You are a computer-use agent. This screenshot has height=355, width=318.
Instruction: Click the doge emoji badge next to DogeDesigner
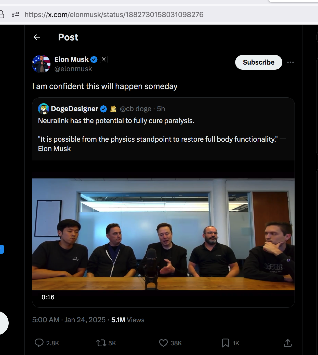(113, 109)
